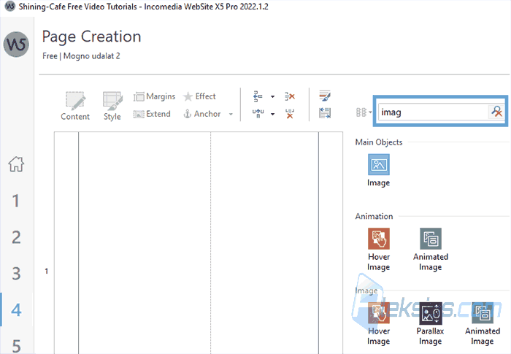This screenshot has height=354, width=511.
Task: Select the Parallax Image object
Action: [431, 323]
